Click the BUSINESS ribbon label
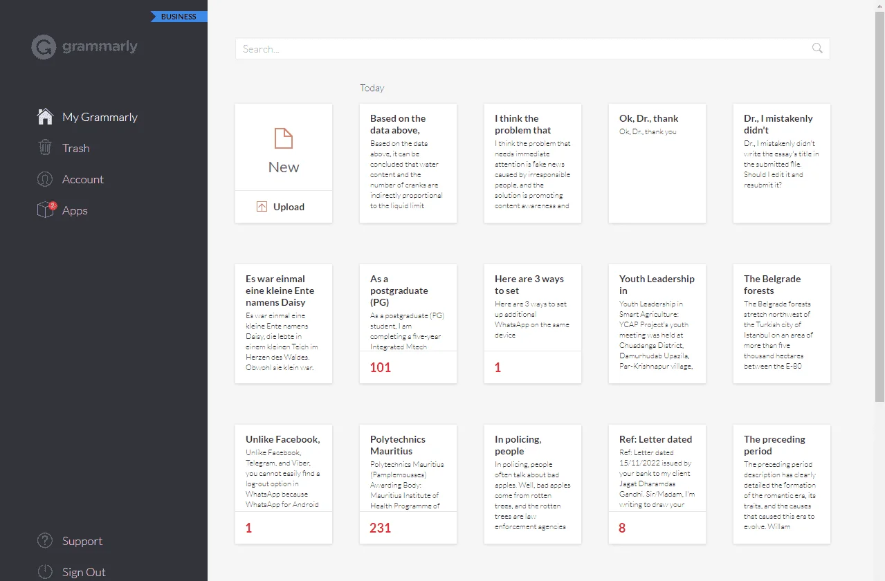This screenshot has height=581, width=885. coord(179,17)
